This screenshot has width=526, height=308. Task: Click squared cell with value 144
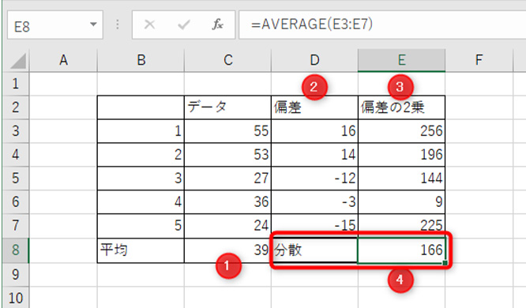[x=401, y=178]
